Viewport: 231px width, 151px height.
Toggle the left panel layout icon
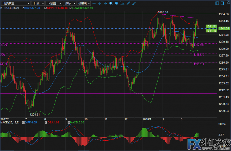point(217,3)
